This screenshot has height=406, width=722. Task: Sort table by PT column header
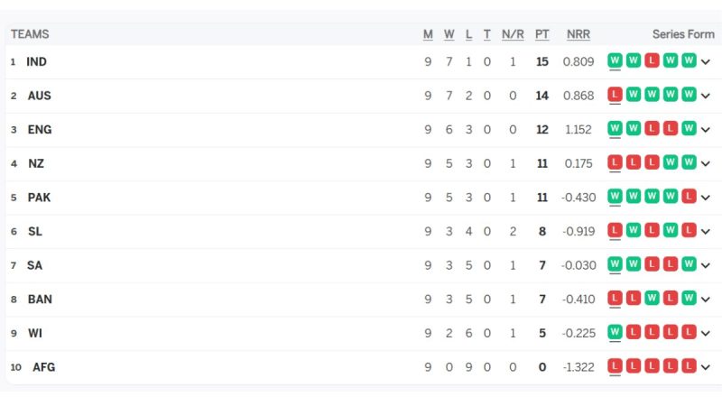[541, 34]
